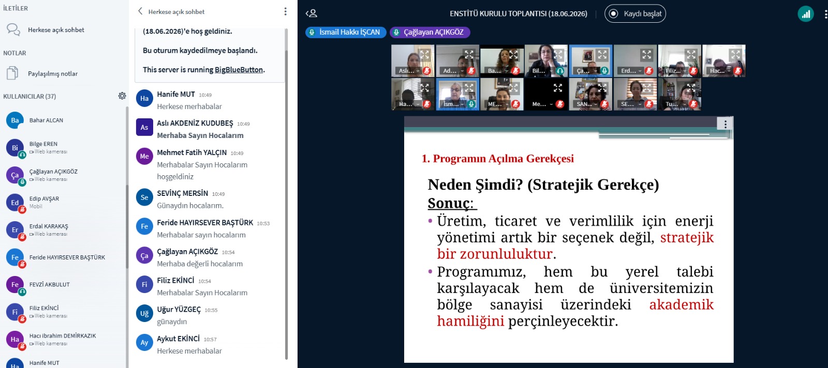Click the Ba... webcam thumbnail
The height and width of the screenshot is (368, 828).
502,61
